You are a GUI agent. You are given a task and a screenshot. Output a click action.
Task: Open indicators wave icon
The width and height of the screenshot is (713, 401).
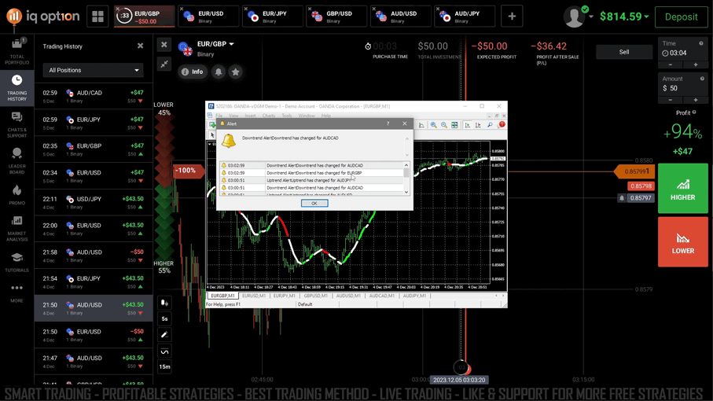point(164,351)
